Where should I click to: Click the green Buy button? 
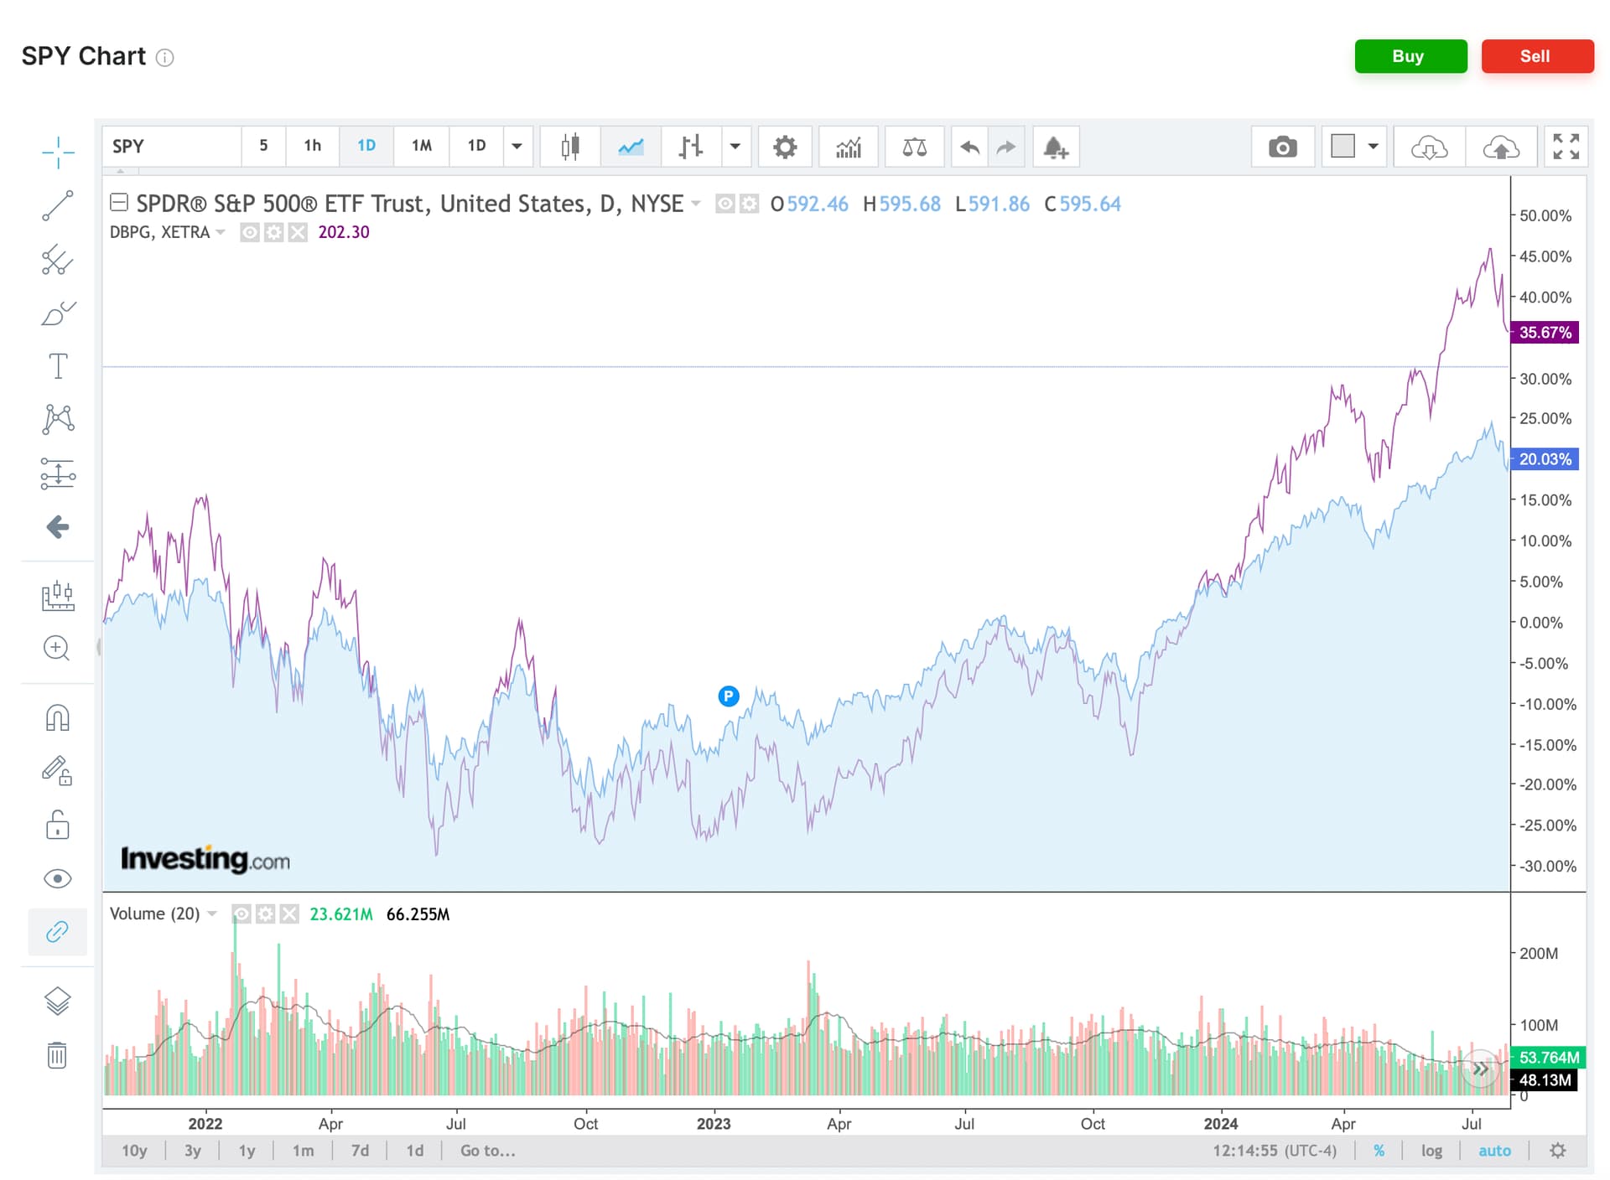pyautogui.click(x=1410, y=56)
